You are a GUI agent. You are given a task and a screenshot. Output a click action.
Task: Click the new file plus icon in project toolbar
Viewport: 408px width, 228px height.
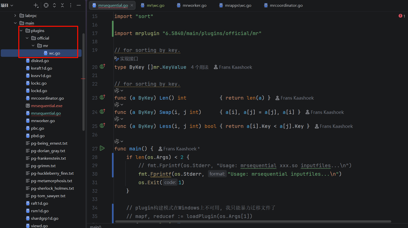coord(36,5)
